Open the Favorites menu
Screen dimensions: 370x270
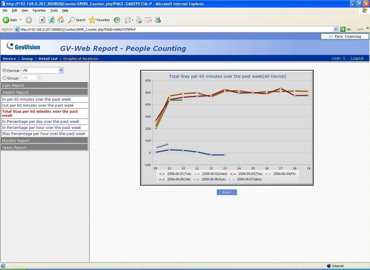pyautogui.click(x=39, y=10)
